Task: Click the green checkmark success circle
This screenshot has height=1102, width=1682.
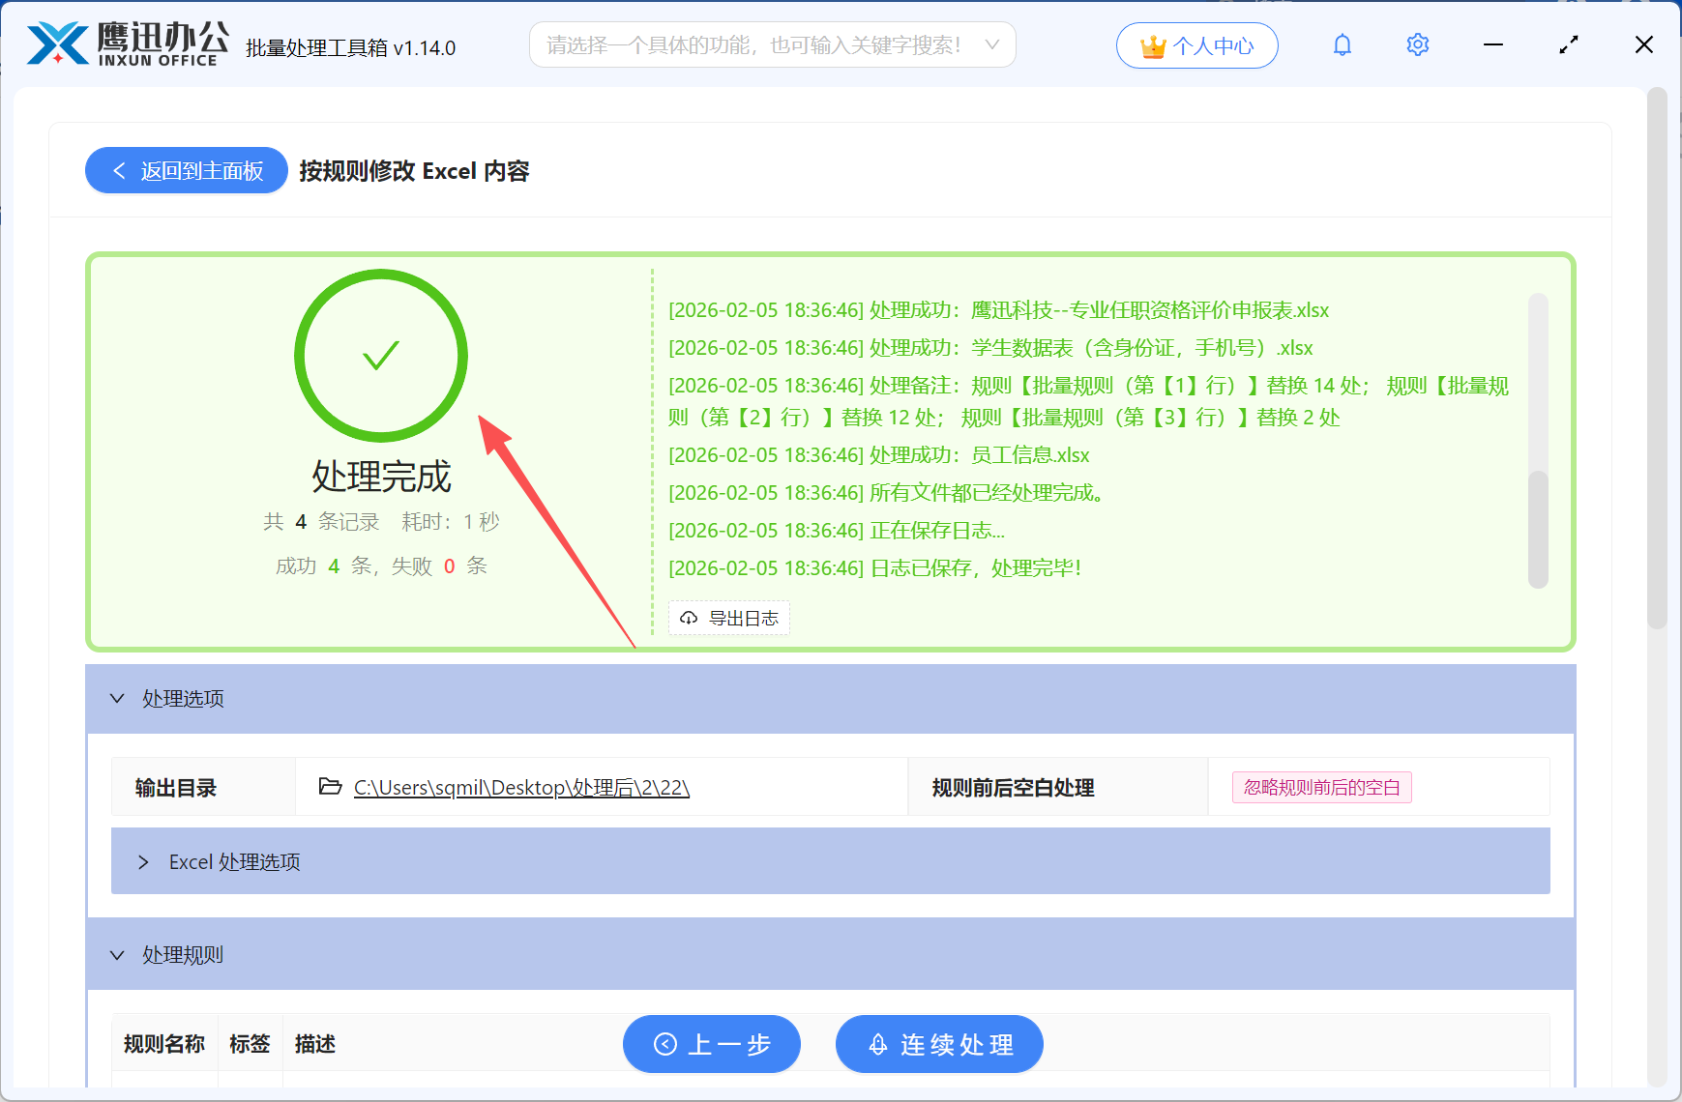Action: coord(380,356)
